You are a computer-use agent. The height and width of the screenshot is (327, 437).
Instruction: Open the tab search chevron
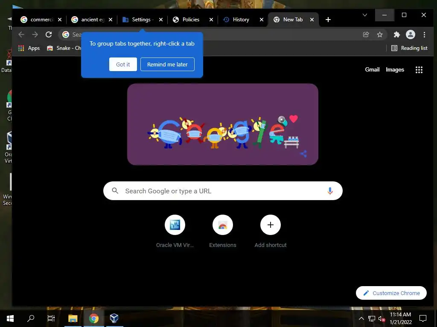point(364,15)
